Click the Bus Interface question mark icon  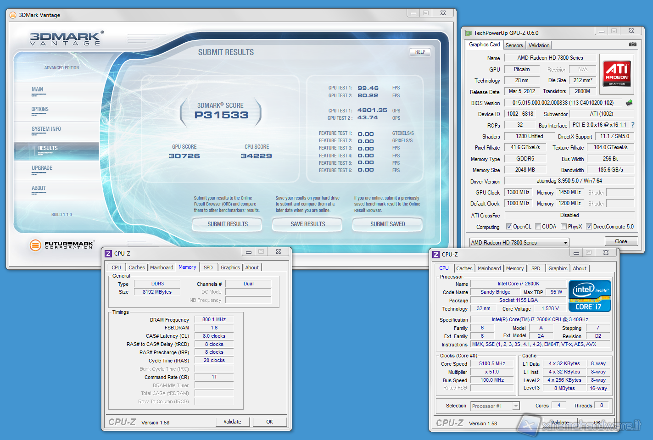[633, 125]
